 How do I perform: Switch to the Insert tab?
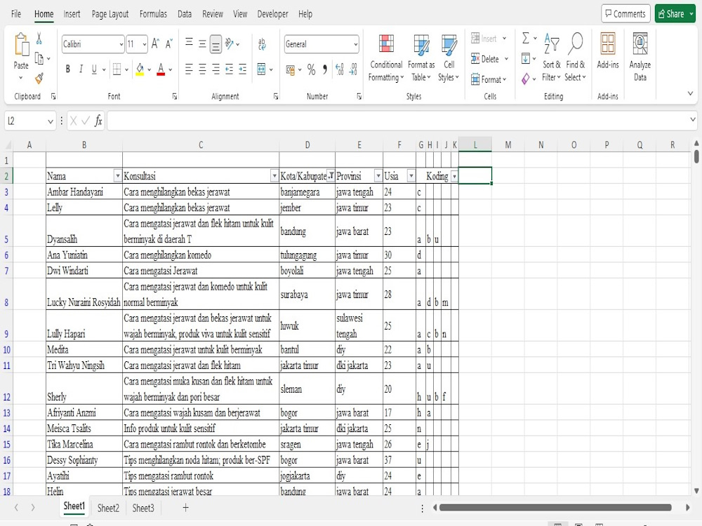pyautogui.click(x=72, y=14)
